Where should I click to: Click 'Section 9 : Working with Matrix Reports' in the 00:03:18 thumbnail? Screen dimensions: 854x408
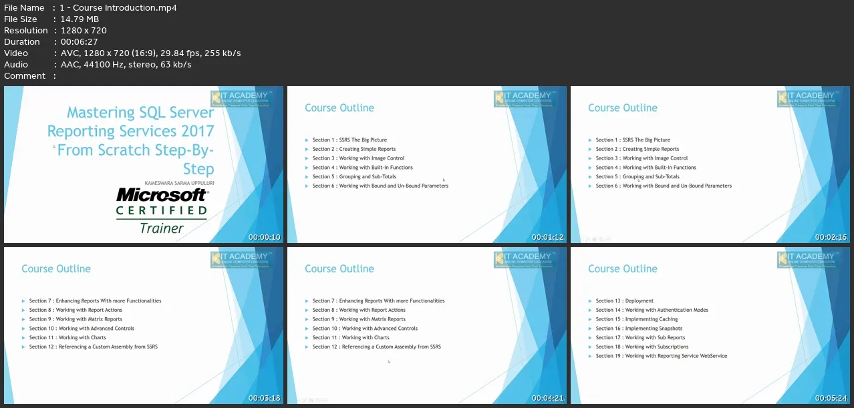pyautogui.click(x=76, y=319)
